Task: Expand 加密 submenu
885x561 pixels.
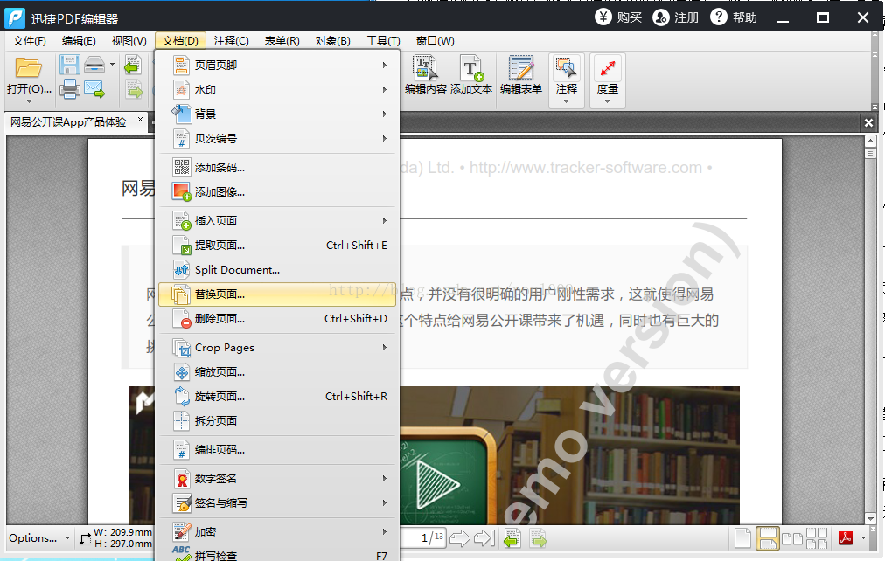Action: pos(279,531)
